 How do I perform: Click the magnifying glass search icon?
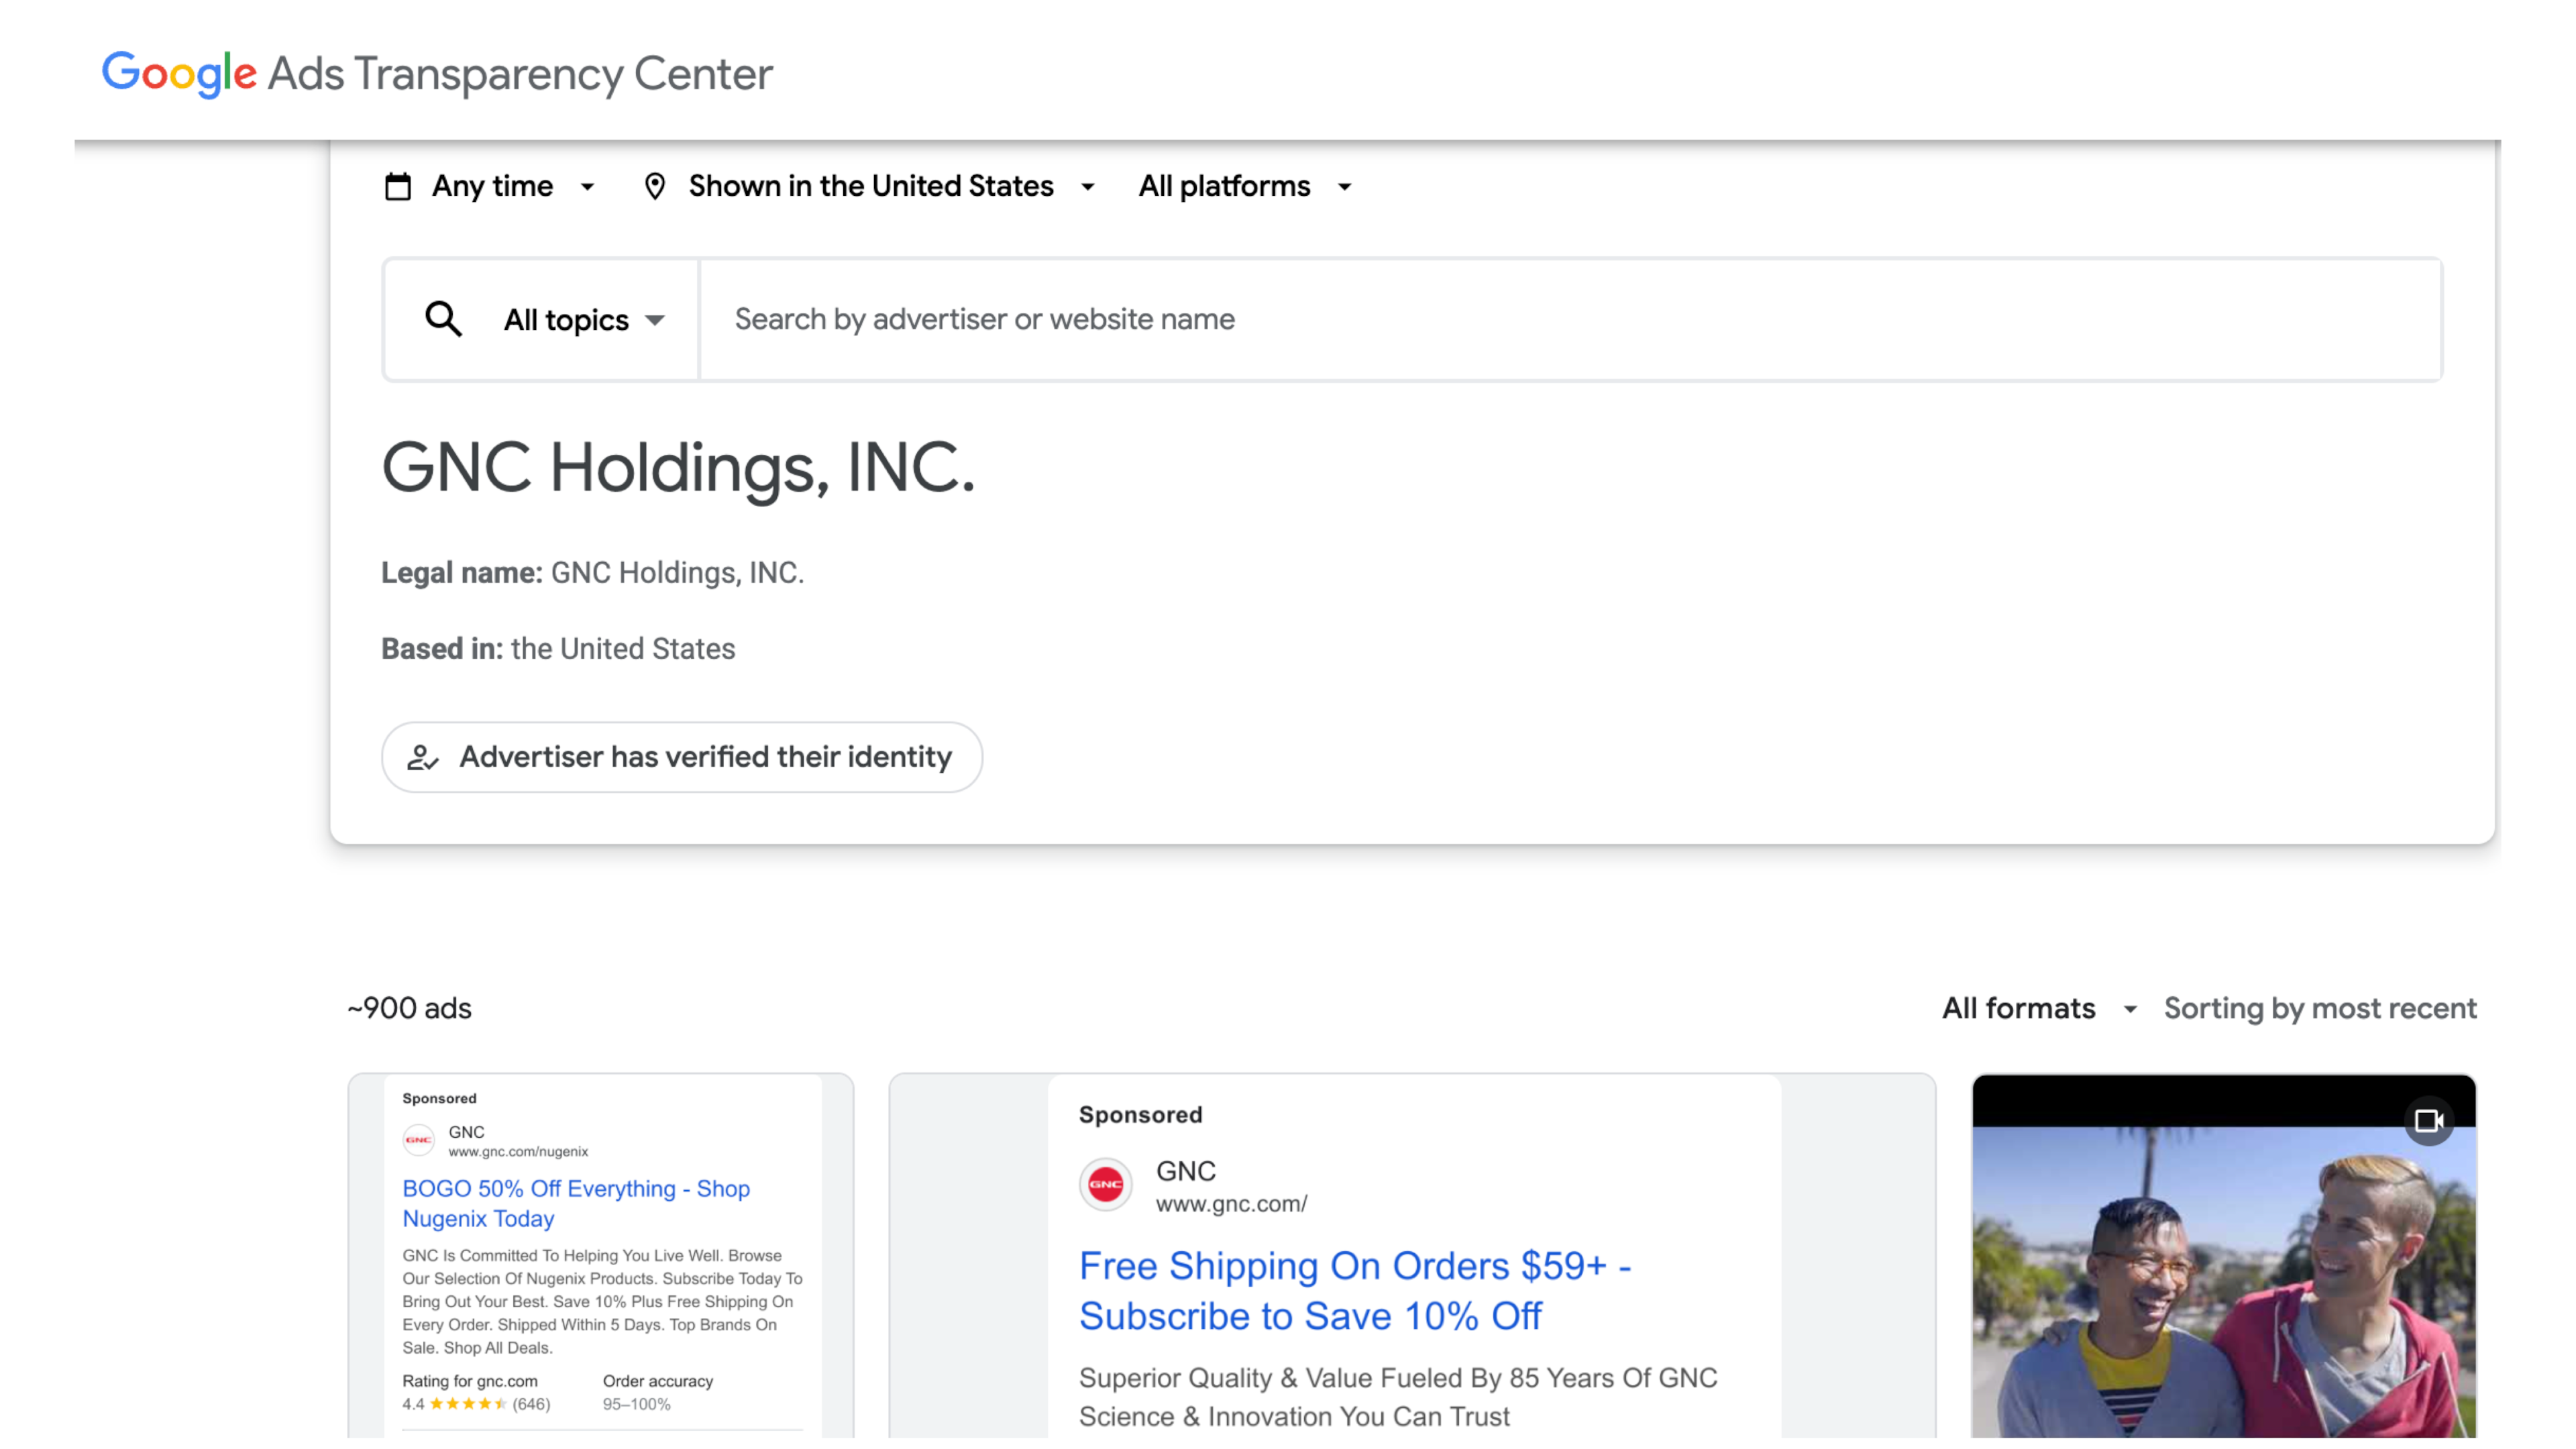coord(443,320)
